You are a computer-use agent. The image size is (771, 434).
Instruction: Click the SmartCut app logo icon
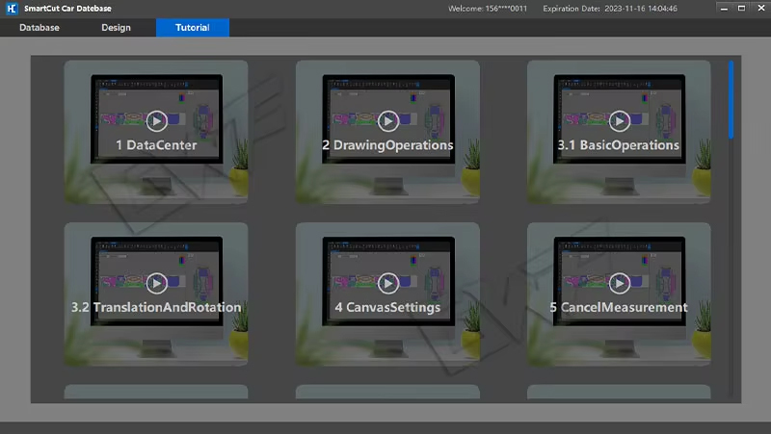[x=12, y=9]
